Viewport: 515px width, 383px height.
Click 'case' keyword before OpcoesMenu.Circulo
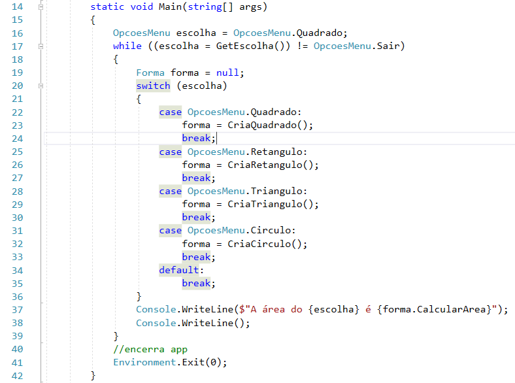click(171, 231)
